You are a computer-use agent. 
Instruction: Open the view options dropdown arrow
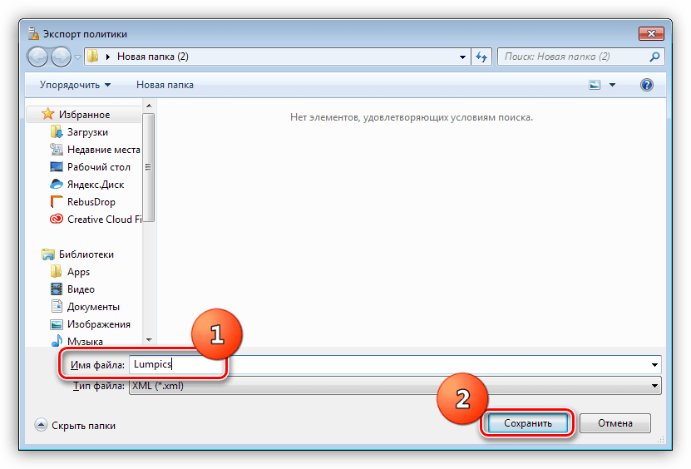point(613,85)
